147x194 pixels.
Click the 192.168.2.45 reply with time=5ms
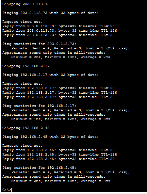pos(59,159)
